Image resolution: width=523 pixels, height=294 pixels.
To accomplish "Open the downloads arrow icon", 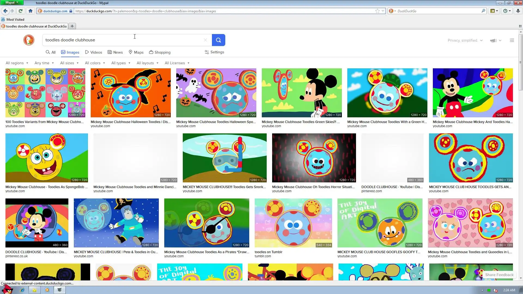I will (x=518, y=11).
